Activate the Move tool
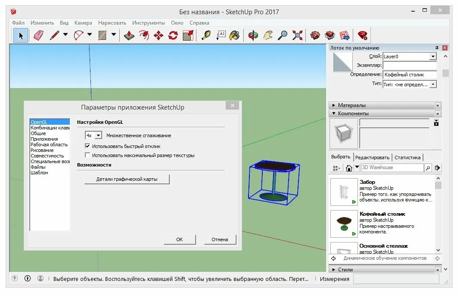The height and width of the screenshot is (296, 460). 159,35
